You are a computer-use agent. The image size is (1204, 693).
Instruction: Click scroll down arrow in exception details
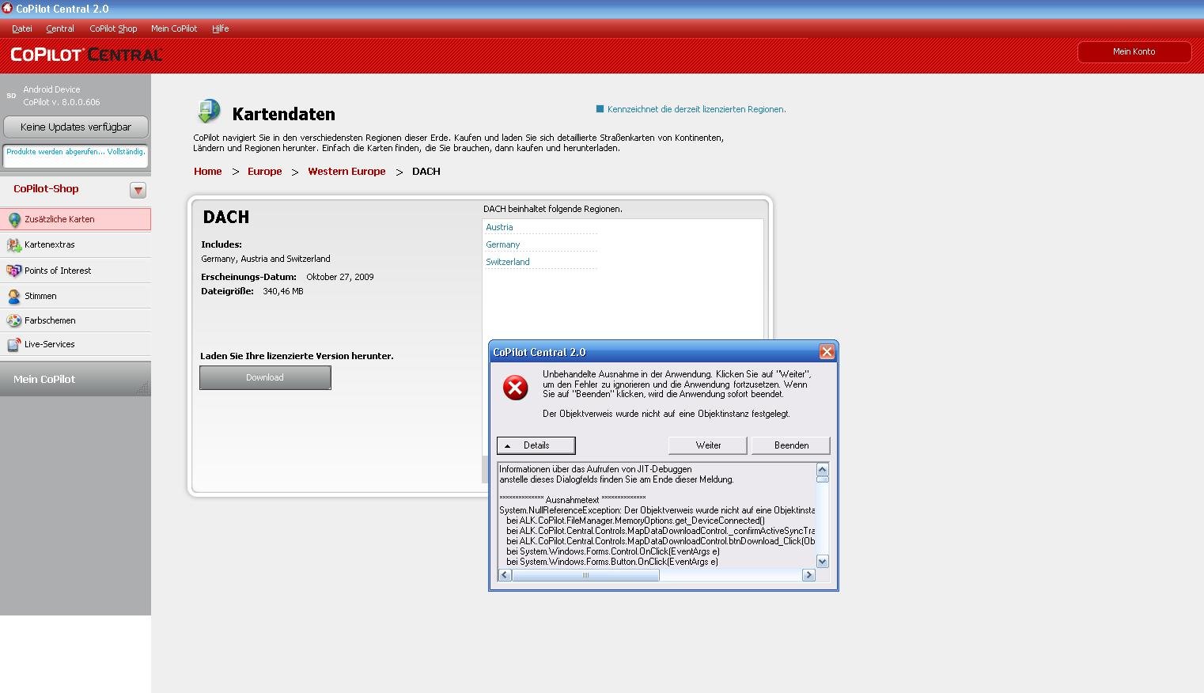click(x=822, y=562)
